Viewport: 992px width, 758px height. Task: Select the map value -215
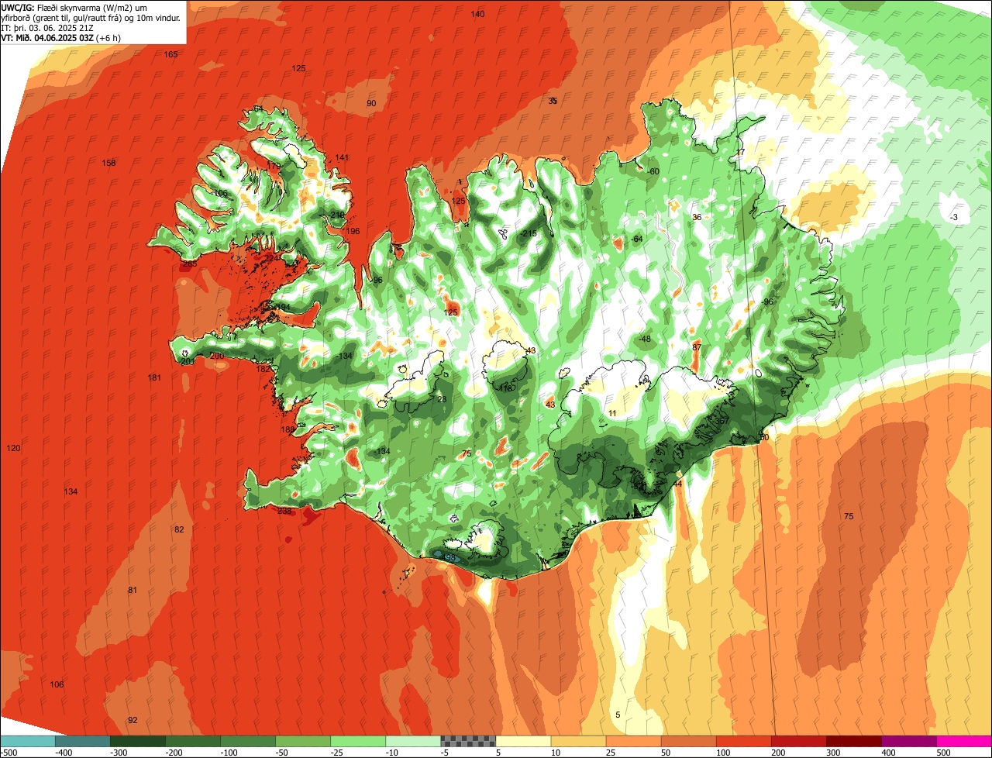[529, 233]
